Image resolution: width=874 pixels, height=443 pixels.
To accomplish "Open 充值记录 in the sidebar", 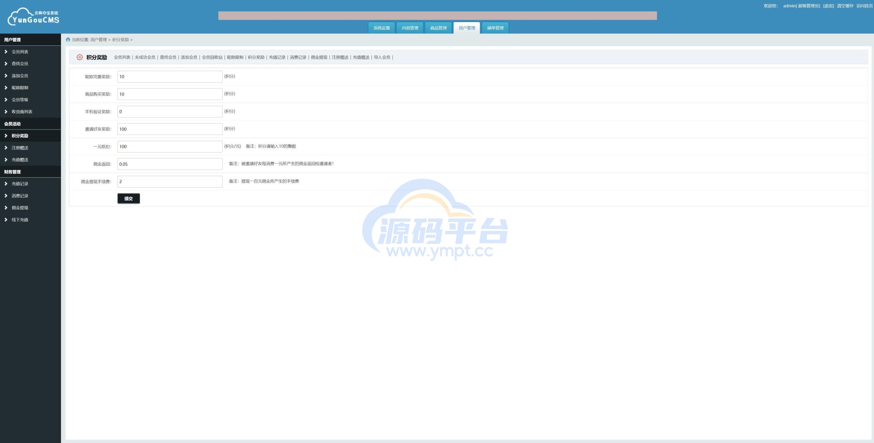I will click(x=20, y=183).
